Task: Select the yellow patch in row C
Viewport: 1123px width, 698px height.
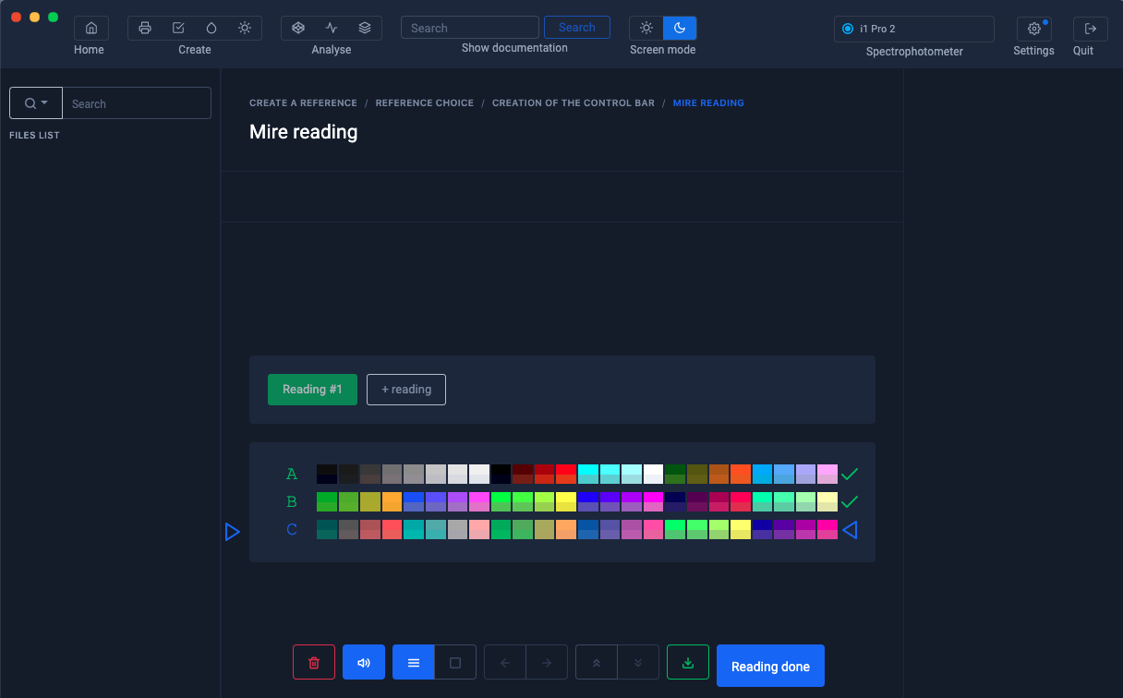Action: (741, 529)
